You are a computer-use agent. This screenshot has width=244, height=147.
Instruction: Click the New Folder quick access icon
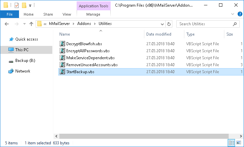24,5
